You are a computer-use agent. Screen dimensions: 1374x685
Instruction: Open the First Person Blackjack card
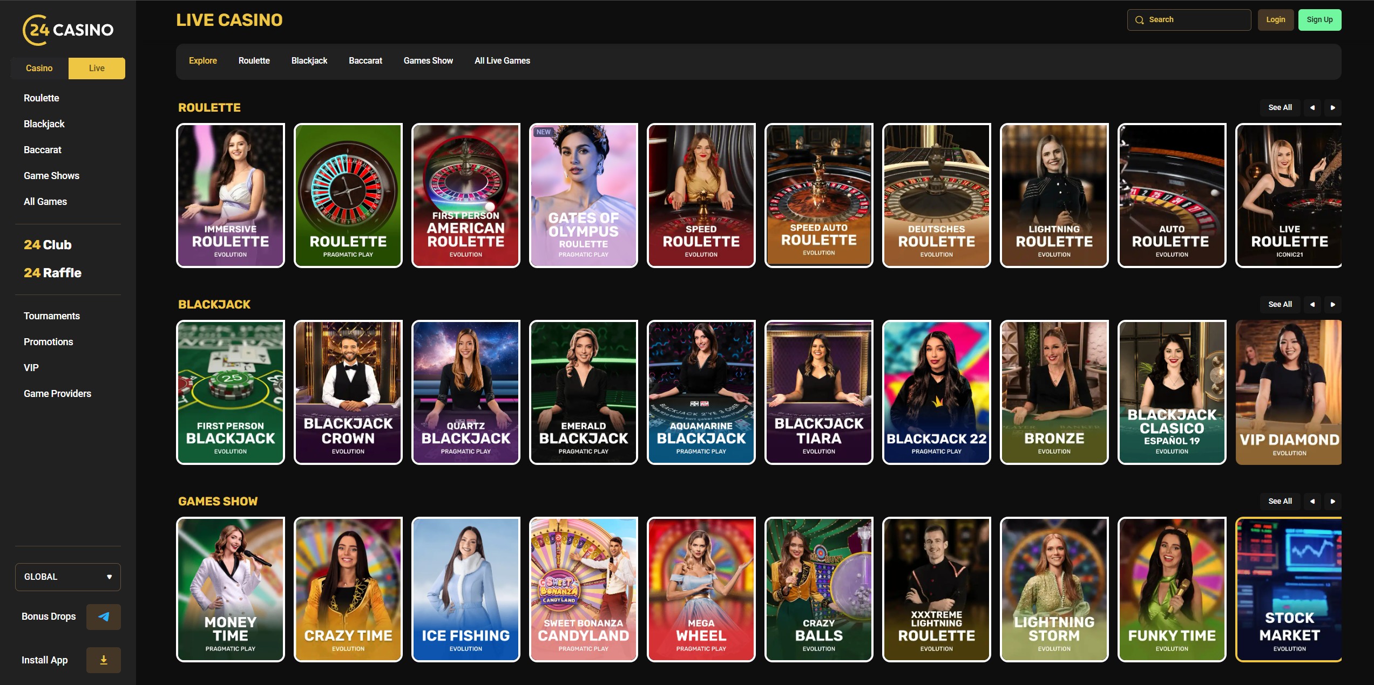pyautogui.click(x=231, y=392)
